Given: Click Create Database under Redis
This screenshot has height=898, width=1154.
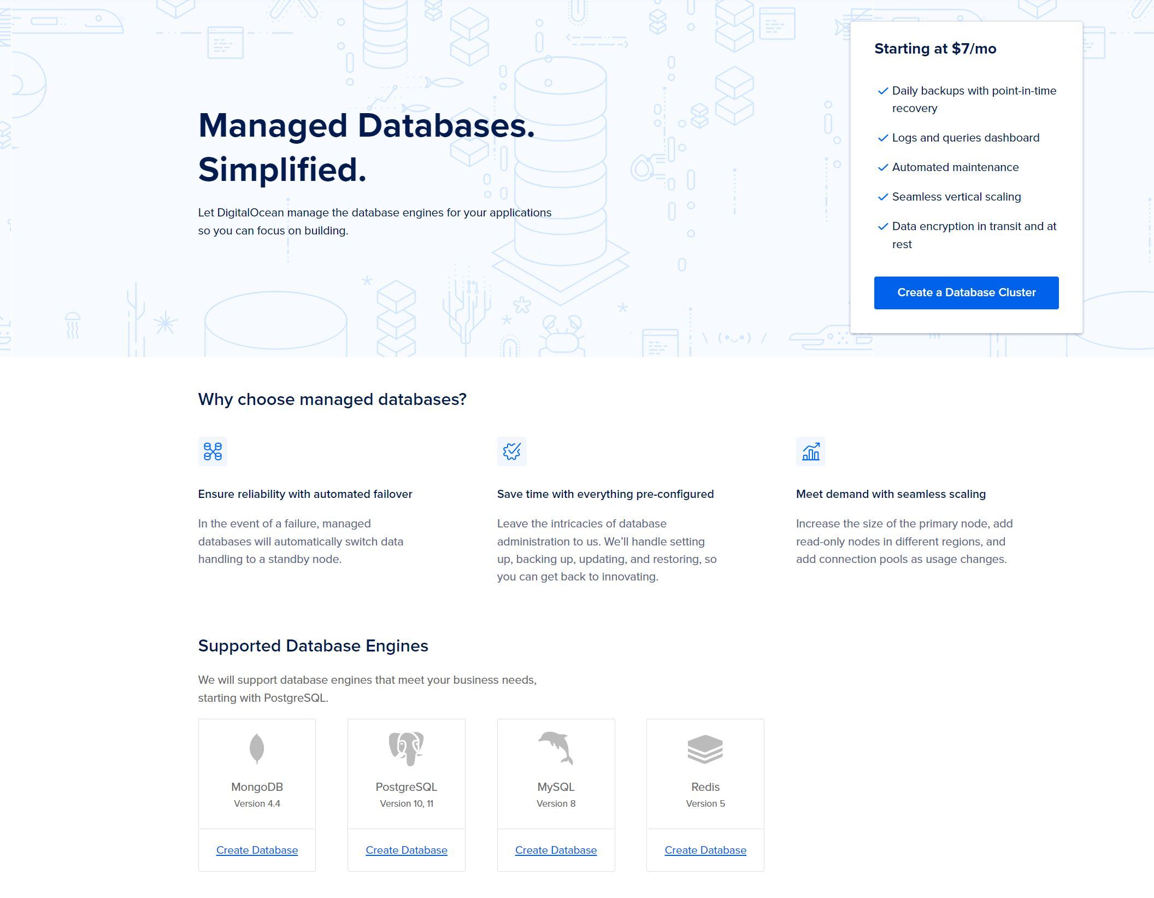Looking at the screenshot, I should (705, 849).
